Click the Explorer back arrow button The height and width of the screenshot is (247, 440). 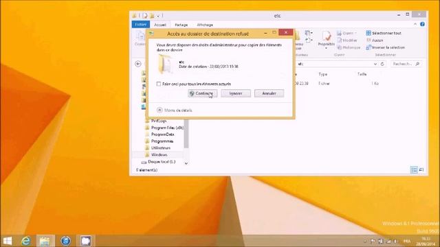(x=138, y=64)
